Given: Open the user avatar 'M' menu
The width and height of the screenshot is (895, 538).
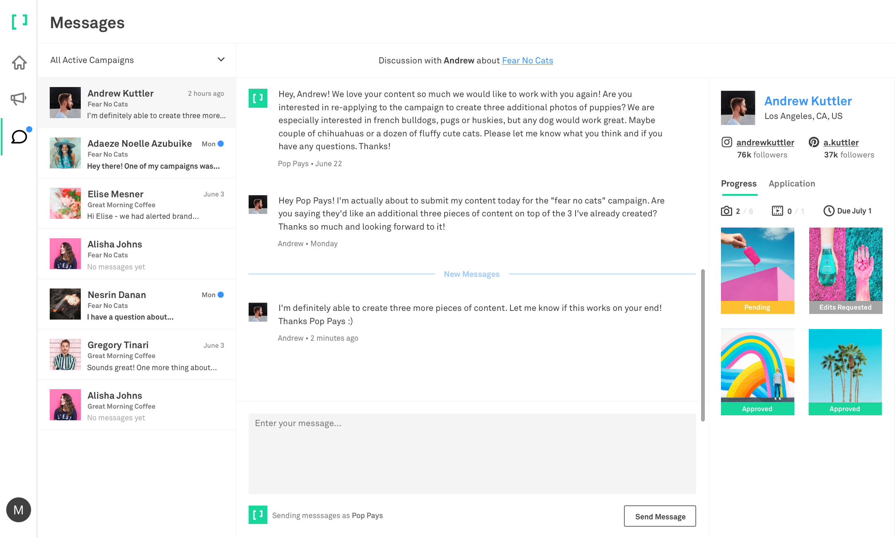Looking at the screenshot, I should pyautogui.click(x=19, y=510).
